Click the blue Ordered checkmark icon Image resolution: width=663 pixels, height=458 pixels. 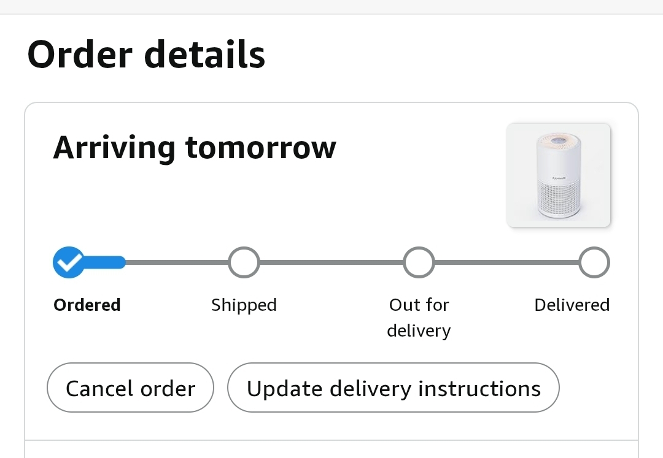click(69, 262)
